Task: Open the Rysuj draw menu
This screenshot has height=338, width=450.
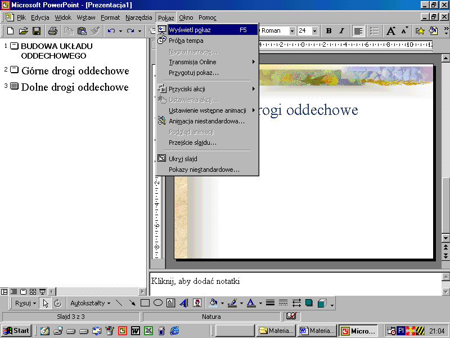Action: tap(25, 303)
